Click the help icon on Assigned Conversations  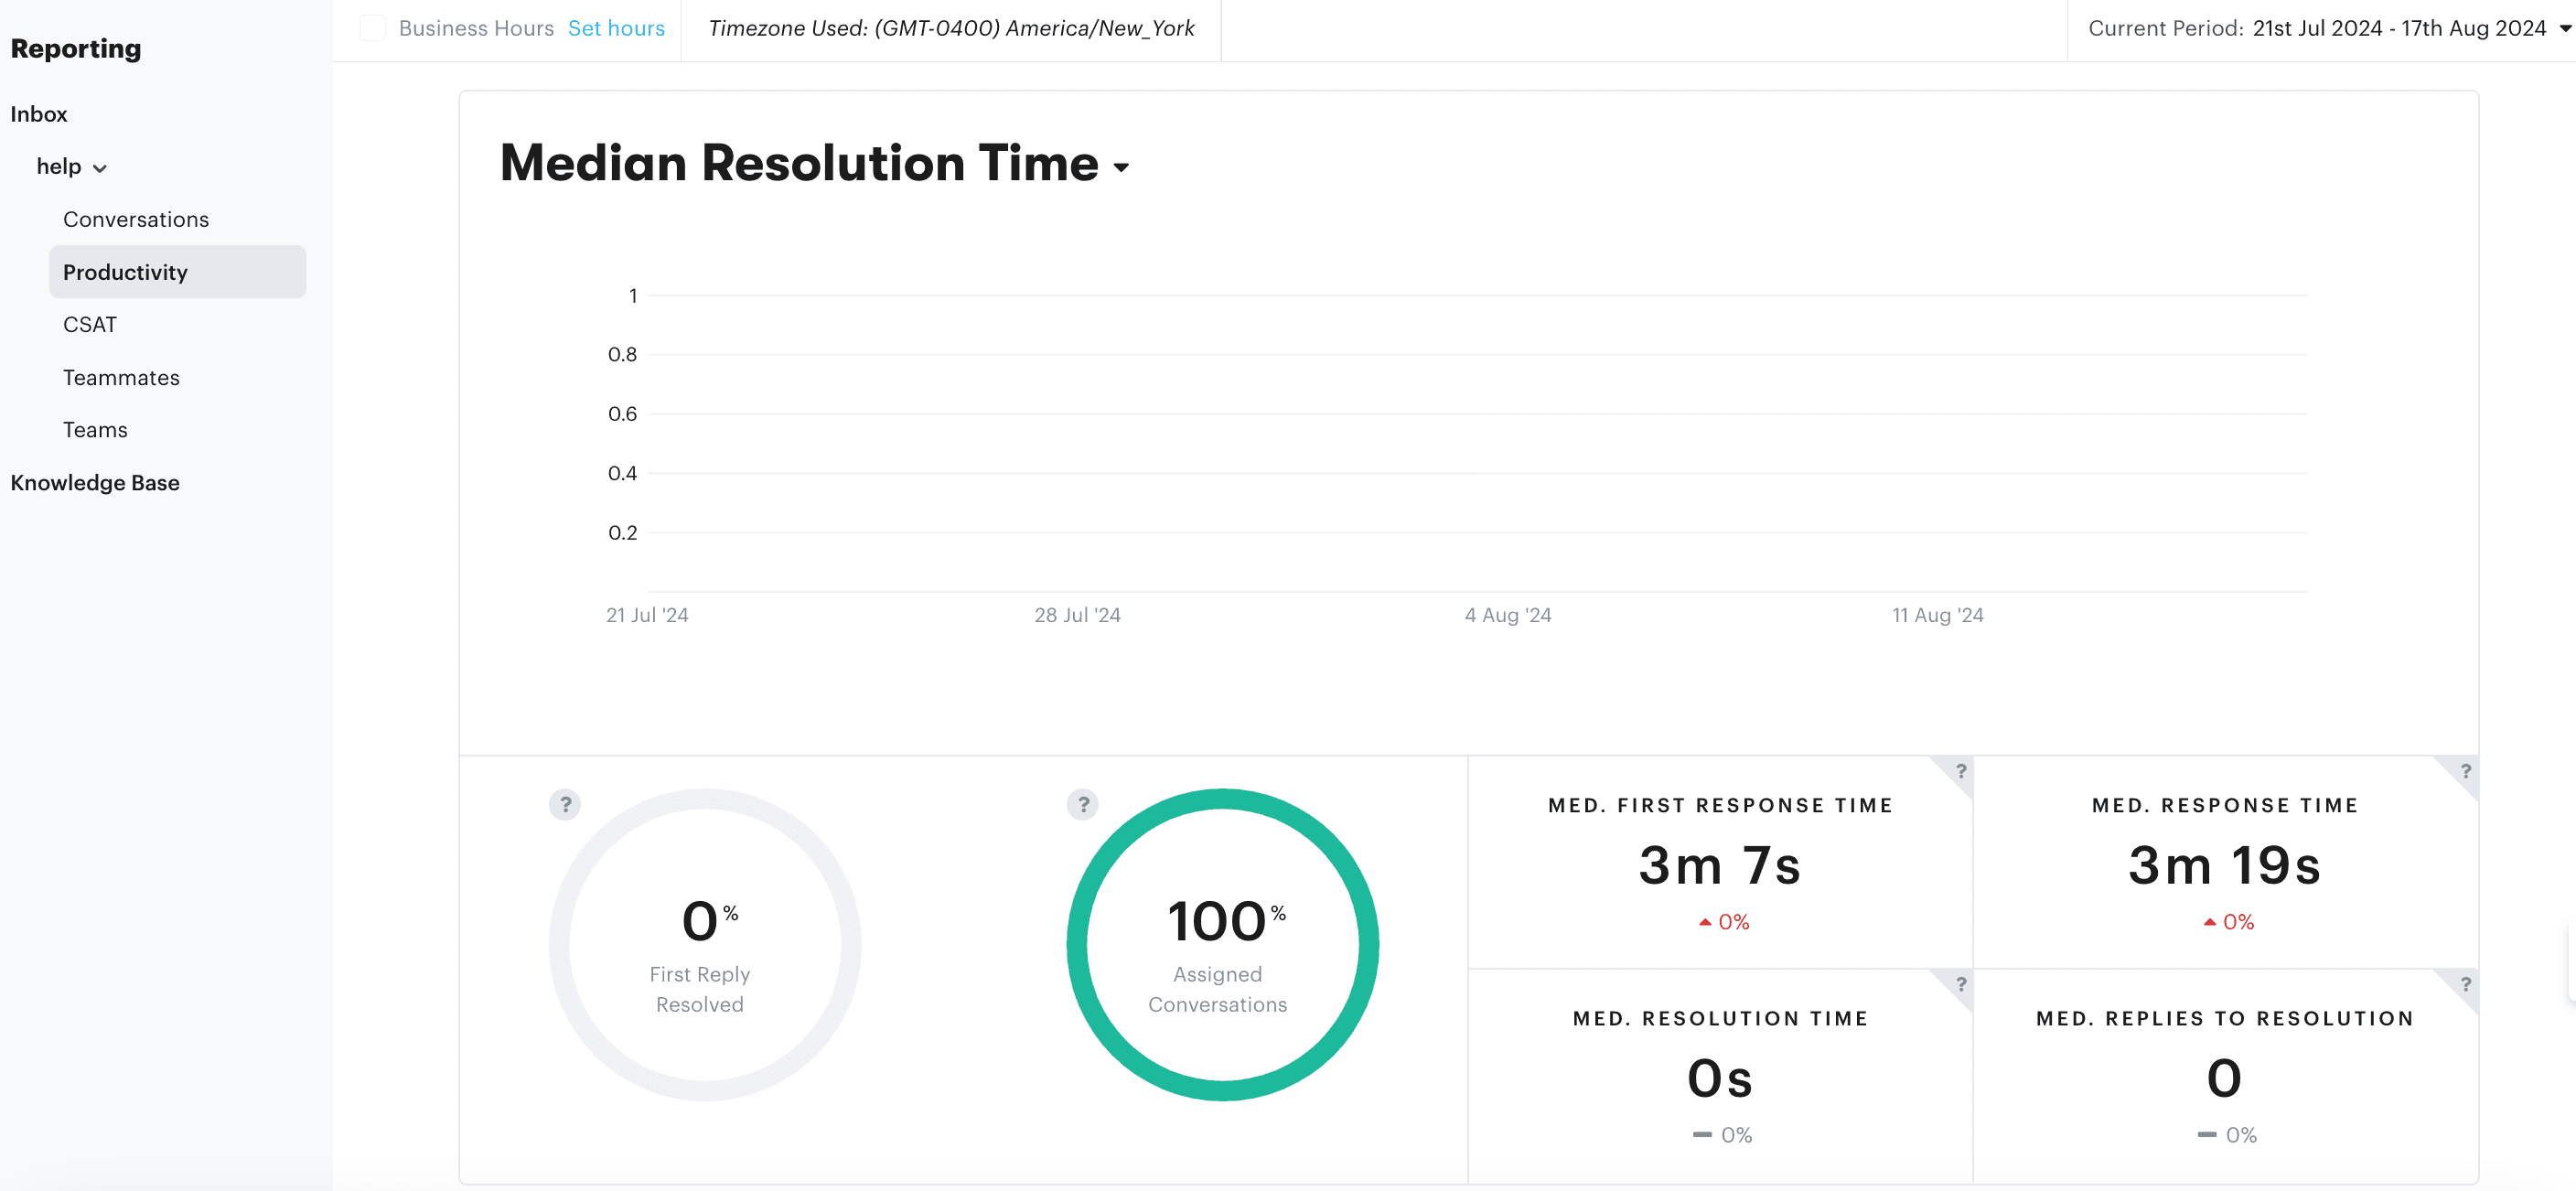[x=1083, y=804]
